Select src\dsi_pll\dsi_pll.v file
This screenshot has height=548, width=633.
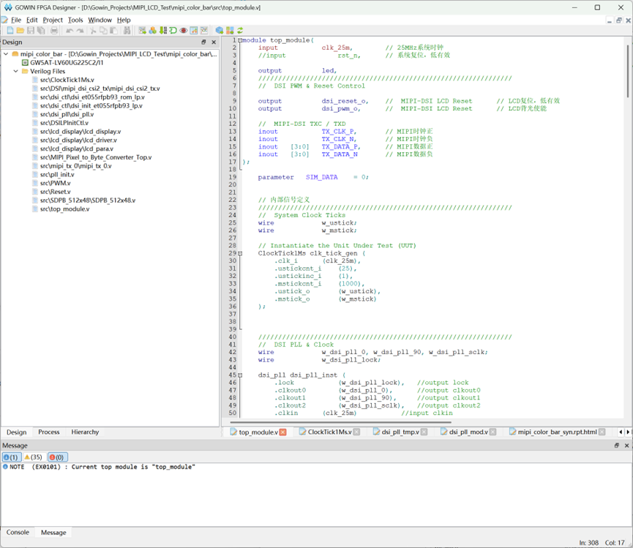(67, 114)
